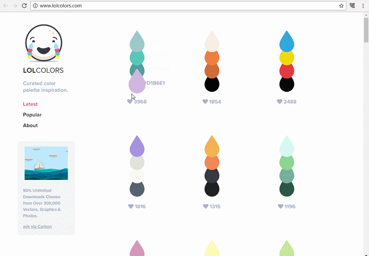Select the pale yellow drop in bottom row
Viewport: 369px width, 256px height.
coord(212,249)
